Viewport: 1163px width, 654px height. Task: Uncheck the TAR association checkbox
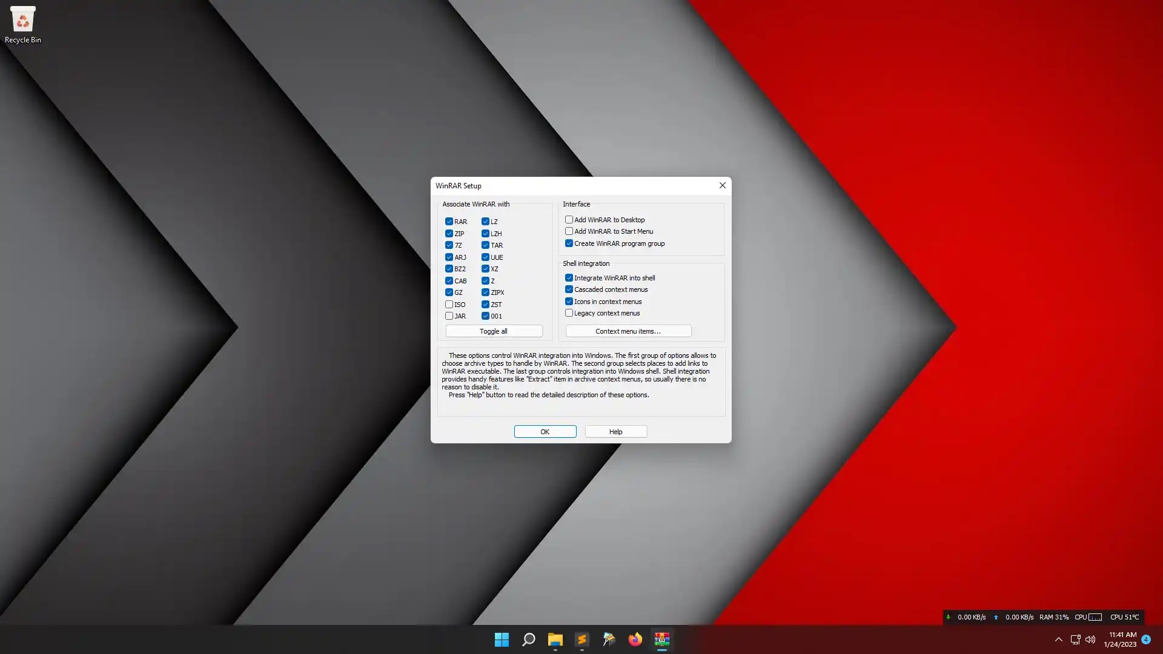click(x=485, y=245)
